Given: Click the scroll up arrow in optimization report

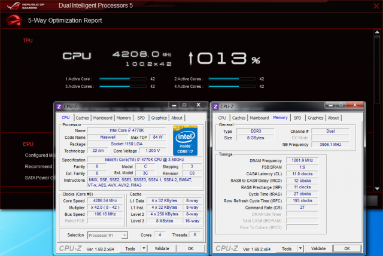Looking at the screenshot, I should (377, 32).
